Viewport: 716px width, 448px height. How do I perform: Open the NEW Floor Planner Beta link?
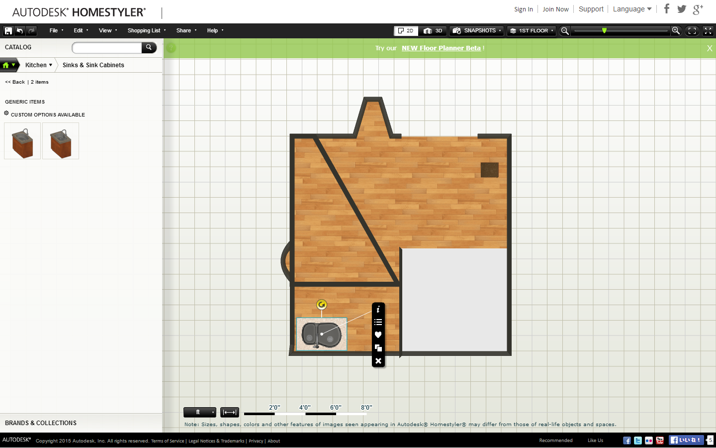coord(441,48)
